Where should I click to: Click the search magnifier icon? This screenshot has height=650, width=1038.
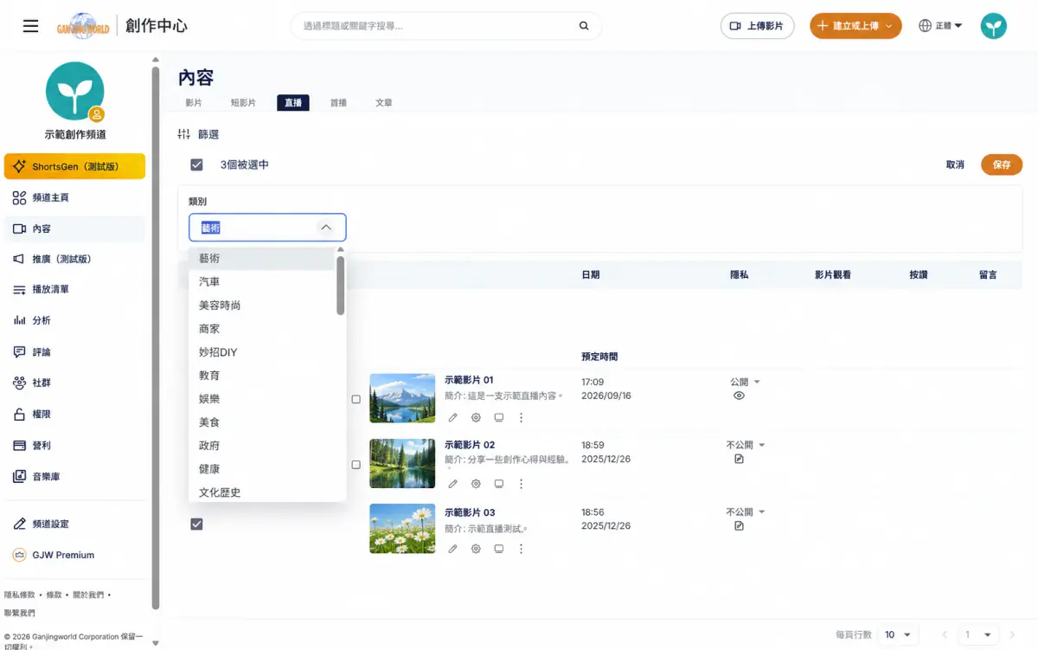[x=584, y=26]
